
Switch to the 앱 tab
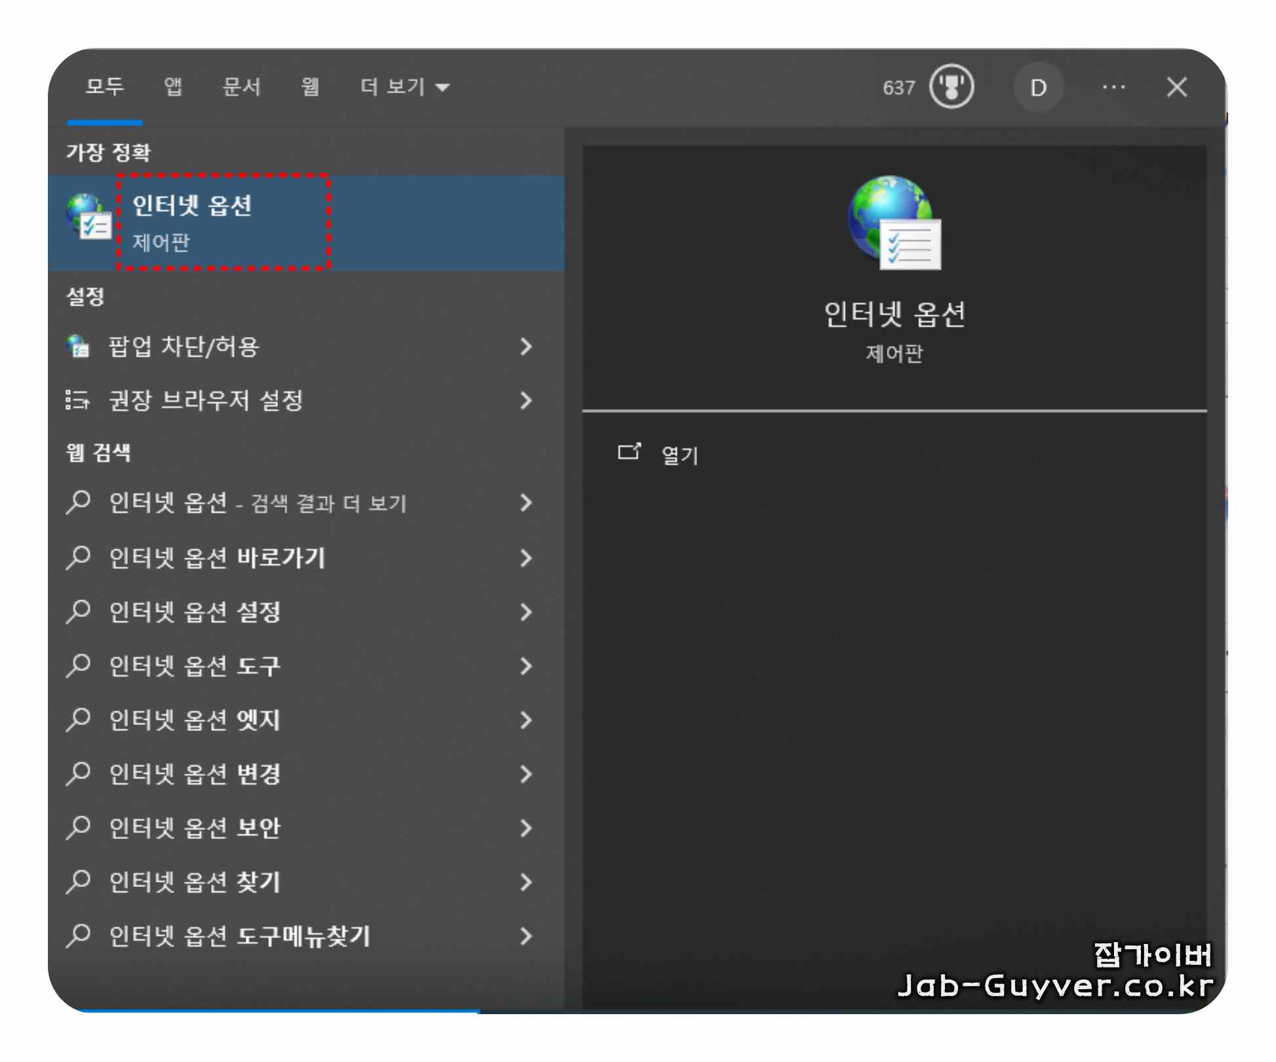172,86
